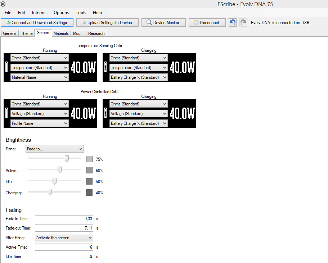328x263 pixels.
Task: Open Ohms dropdown in Power-Controlled Charging
Action: pyautogui.click(x=139, y=104)
